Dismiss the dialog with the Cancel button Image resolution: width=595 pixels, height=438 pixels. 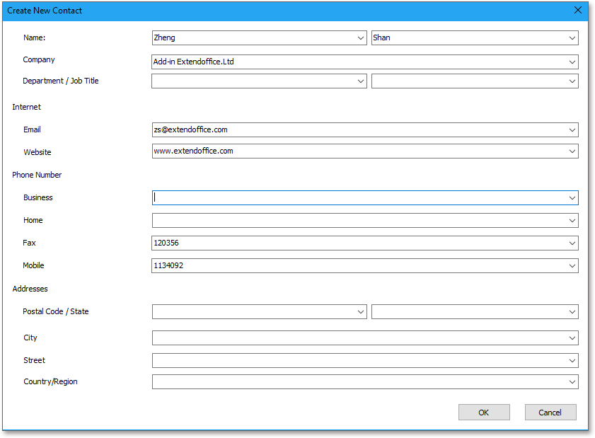[550, 412]
